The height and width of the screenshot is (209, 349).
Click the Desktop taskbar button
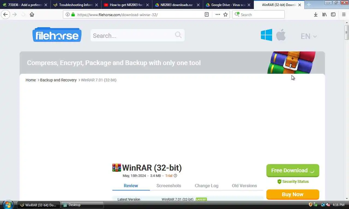click(82, 205)
